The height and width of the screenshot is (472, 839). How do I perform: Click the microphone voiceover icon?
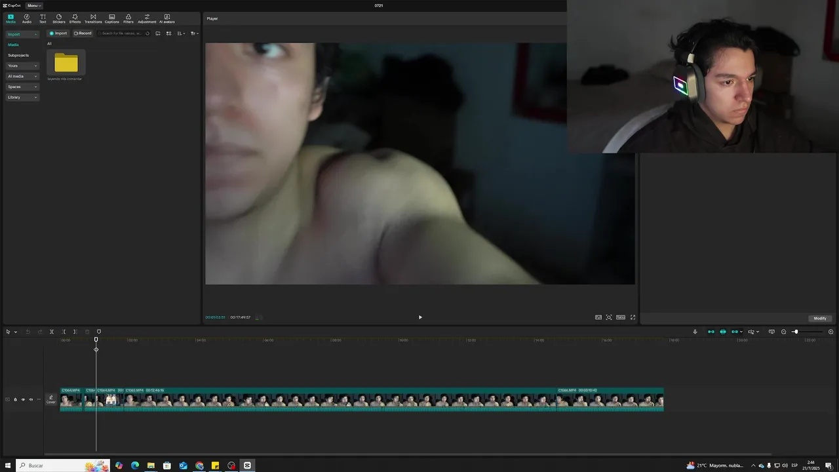coord(695,332)
